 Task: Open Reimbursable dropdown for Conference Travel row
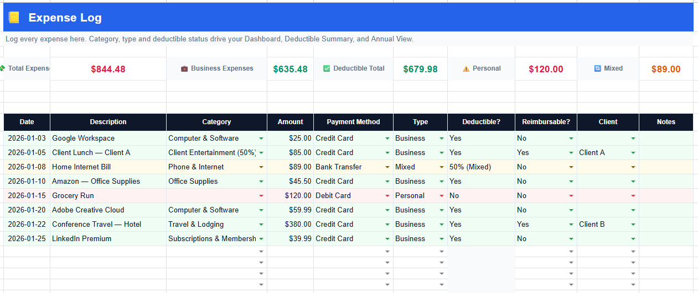(571, 225)
